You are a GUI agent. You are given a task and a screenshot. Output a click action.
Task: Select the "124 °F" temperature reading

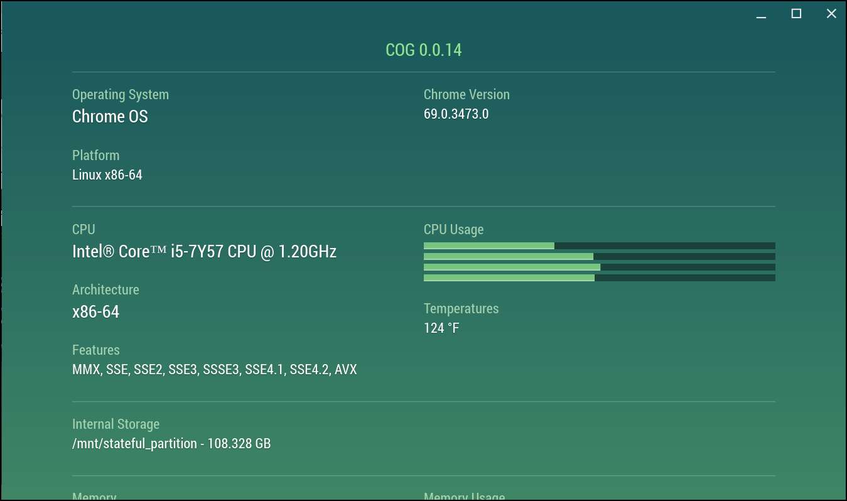[441, 328]
